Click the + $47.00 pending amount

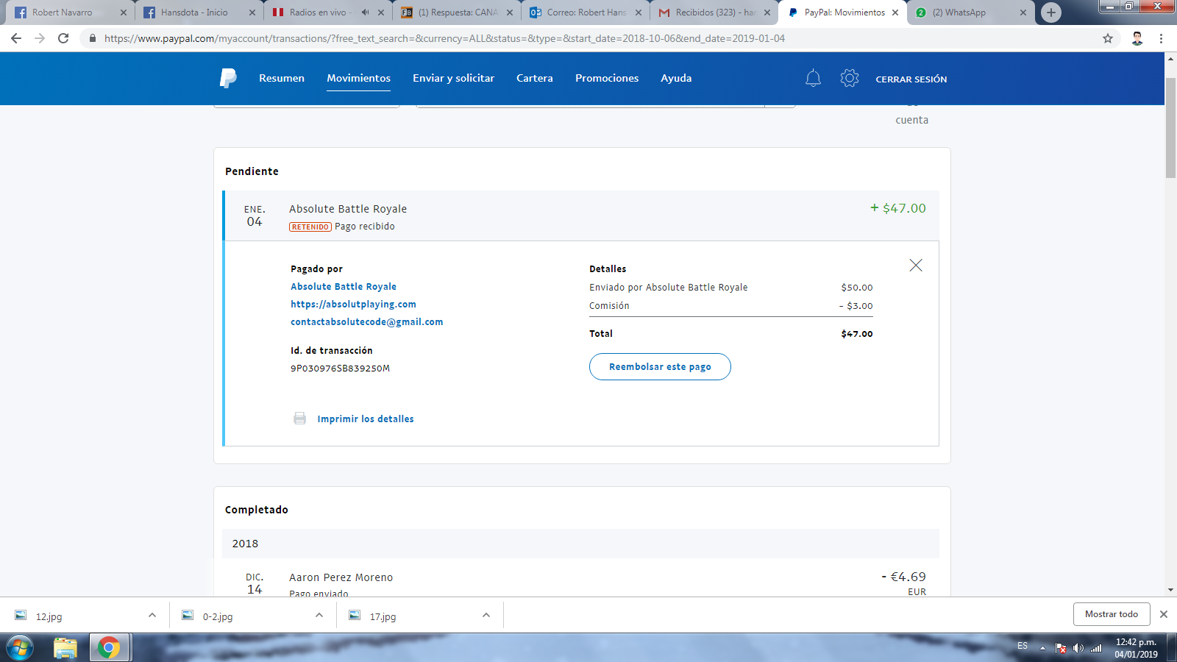898,208
